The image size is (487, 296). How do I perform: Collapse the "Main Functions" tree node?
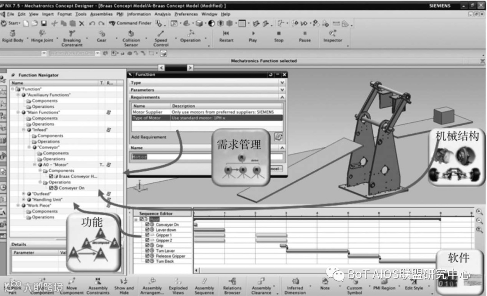18,112
